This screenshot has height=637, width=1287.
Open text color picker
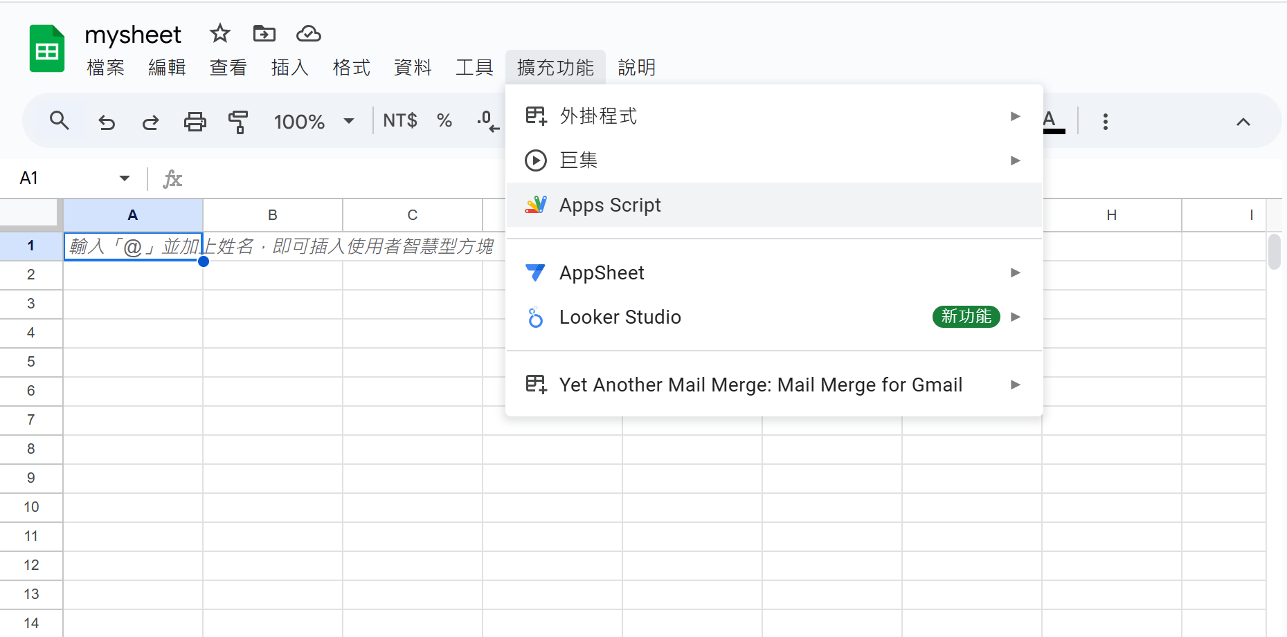click(1052, 121)
